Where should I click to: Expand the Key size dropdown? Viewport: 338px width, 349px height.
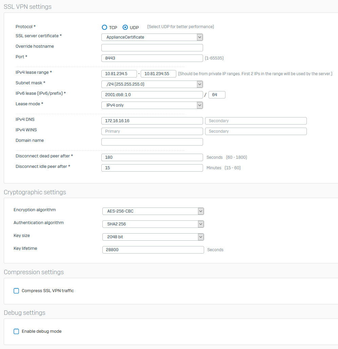coord(153,237)
